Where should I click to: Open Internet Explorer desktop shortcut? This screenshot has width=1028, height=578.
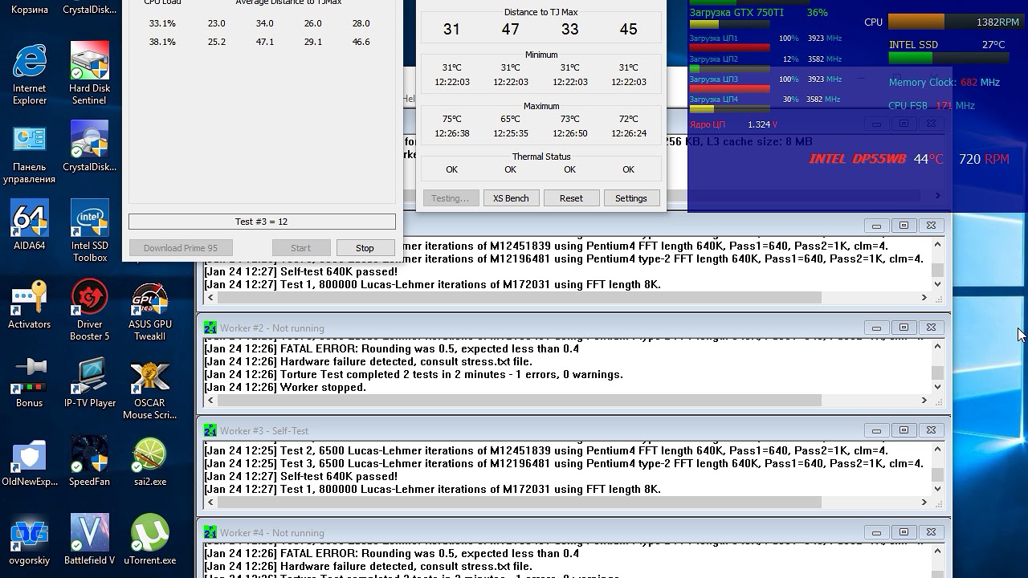tap(30, 75)
